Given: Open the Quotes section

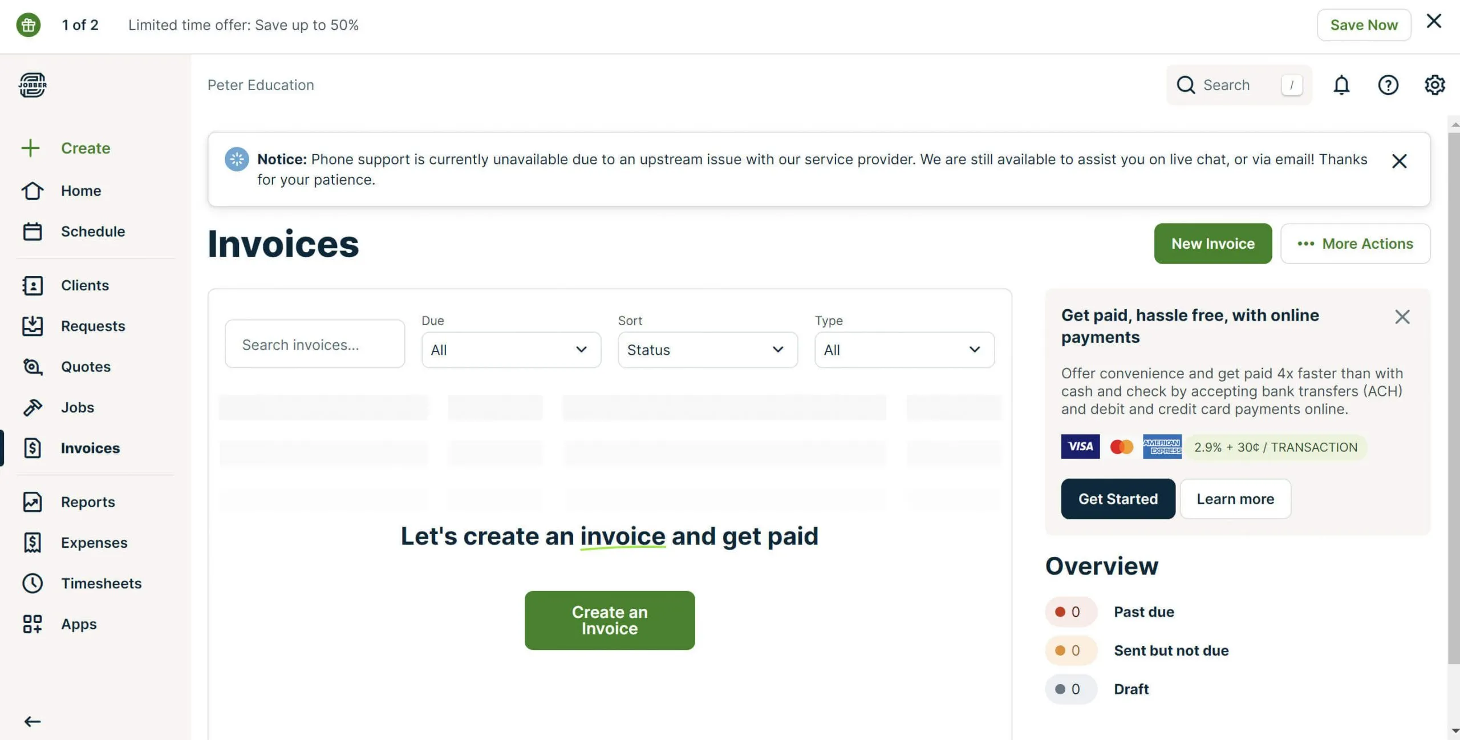Looking at the screenshot, I should (86, 366).
